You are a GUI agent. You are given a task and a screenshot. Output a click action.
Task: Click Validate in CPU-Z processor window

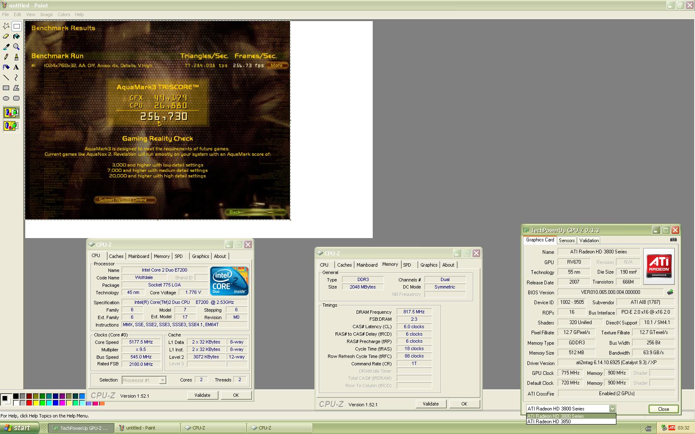[x=202, y=395]
